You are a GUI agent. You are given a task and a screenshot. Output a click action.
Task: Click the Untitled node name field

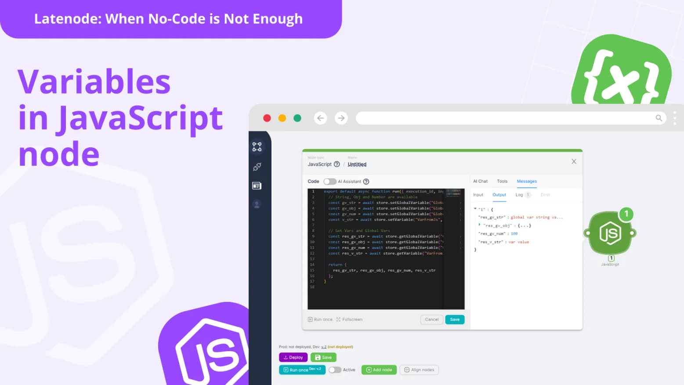(357, 164)
